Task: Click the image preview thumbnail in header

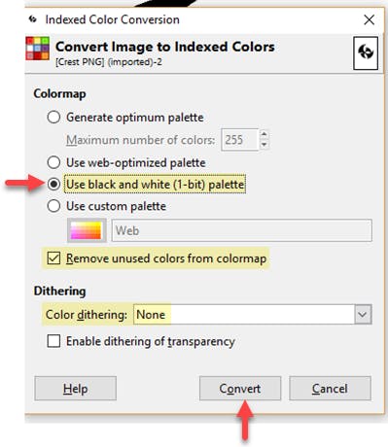Action: coord(366,53)
